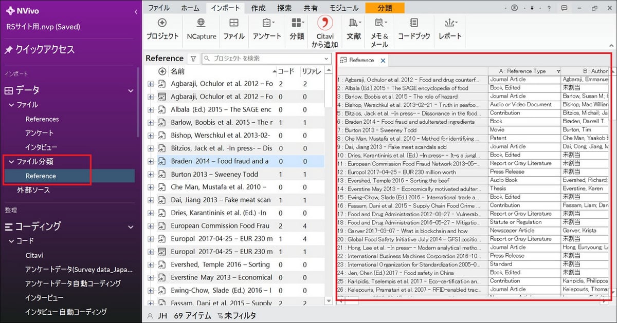Click the クイックアクセス pin icon
Viewport: 617px width, 323px height.
(9, 50)
